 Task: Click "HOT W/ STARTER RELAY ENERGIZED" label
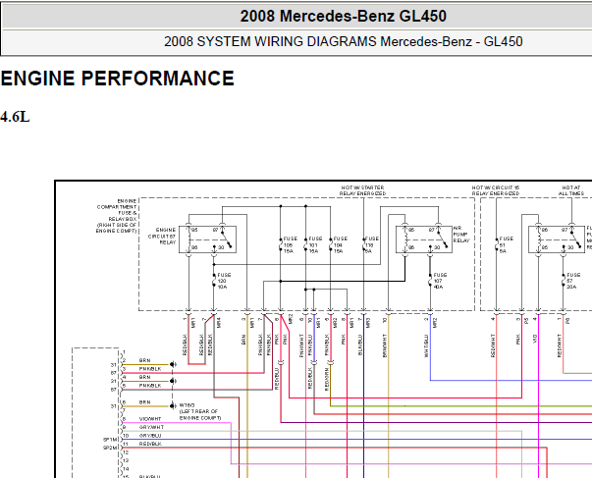pyautogui.click(x=362, y=190)
